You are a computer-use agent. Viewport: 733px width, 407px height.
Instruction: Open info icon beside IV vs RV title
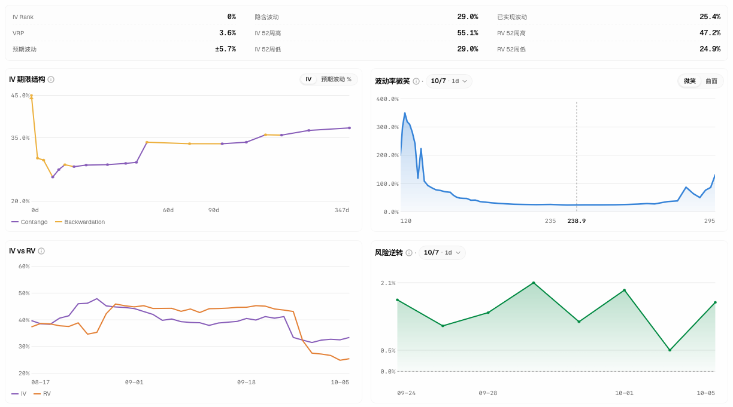click(41, 251)
